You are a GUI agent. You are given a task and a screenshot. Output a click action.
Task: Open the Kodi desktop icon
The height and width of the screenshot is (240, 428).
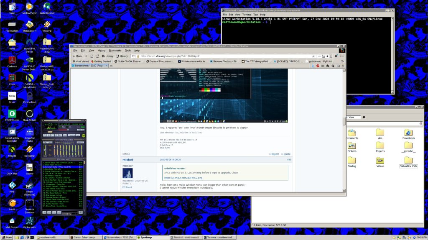pos(12,185)
